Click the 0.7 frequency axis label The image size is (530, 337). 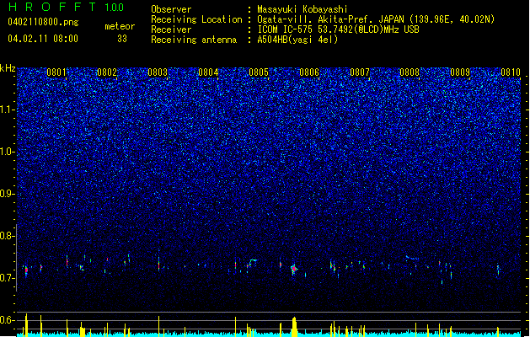coord(8,278)
